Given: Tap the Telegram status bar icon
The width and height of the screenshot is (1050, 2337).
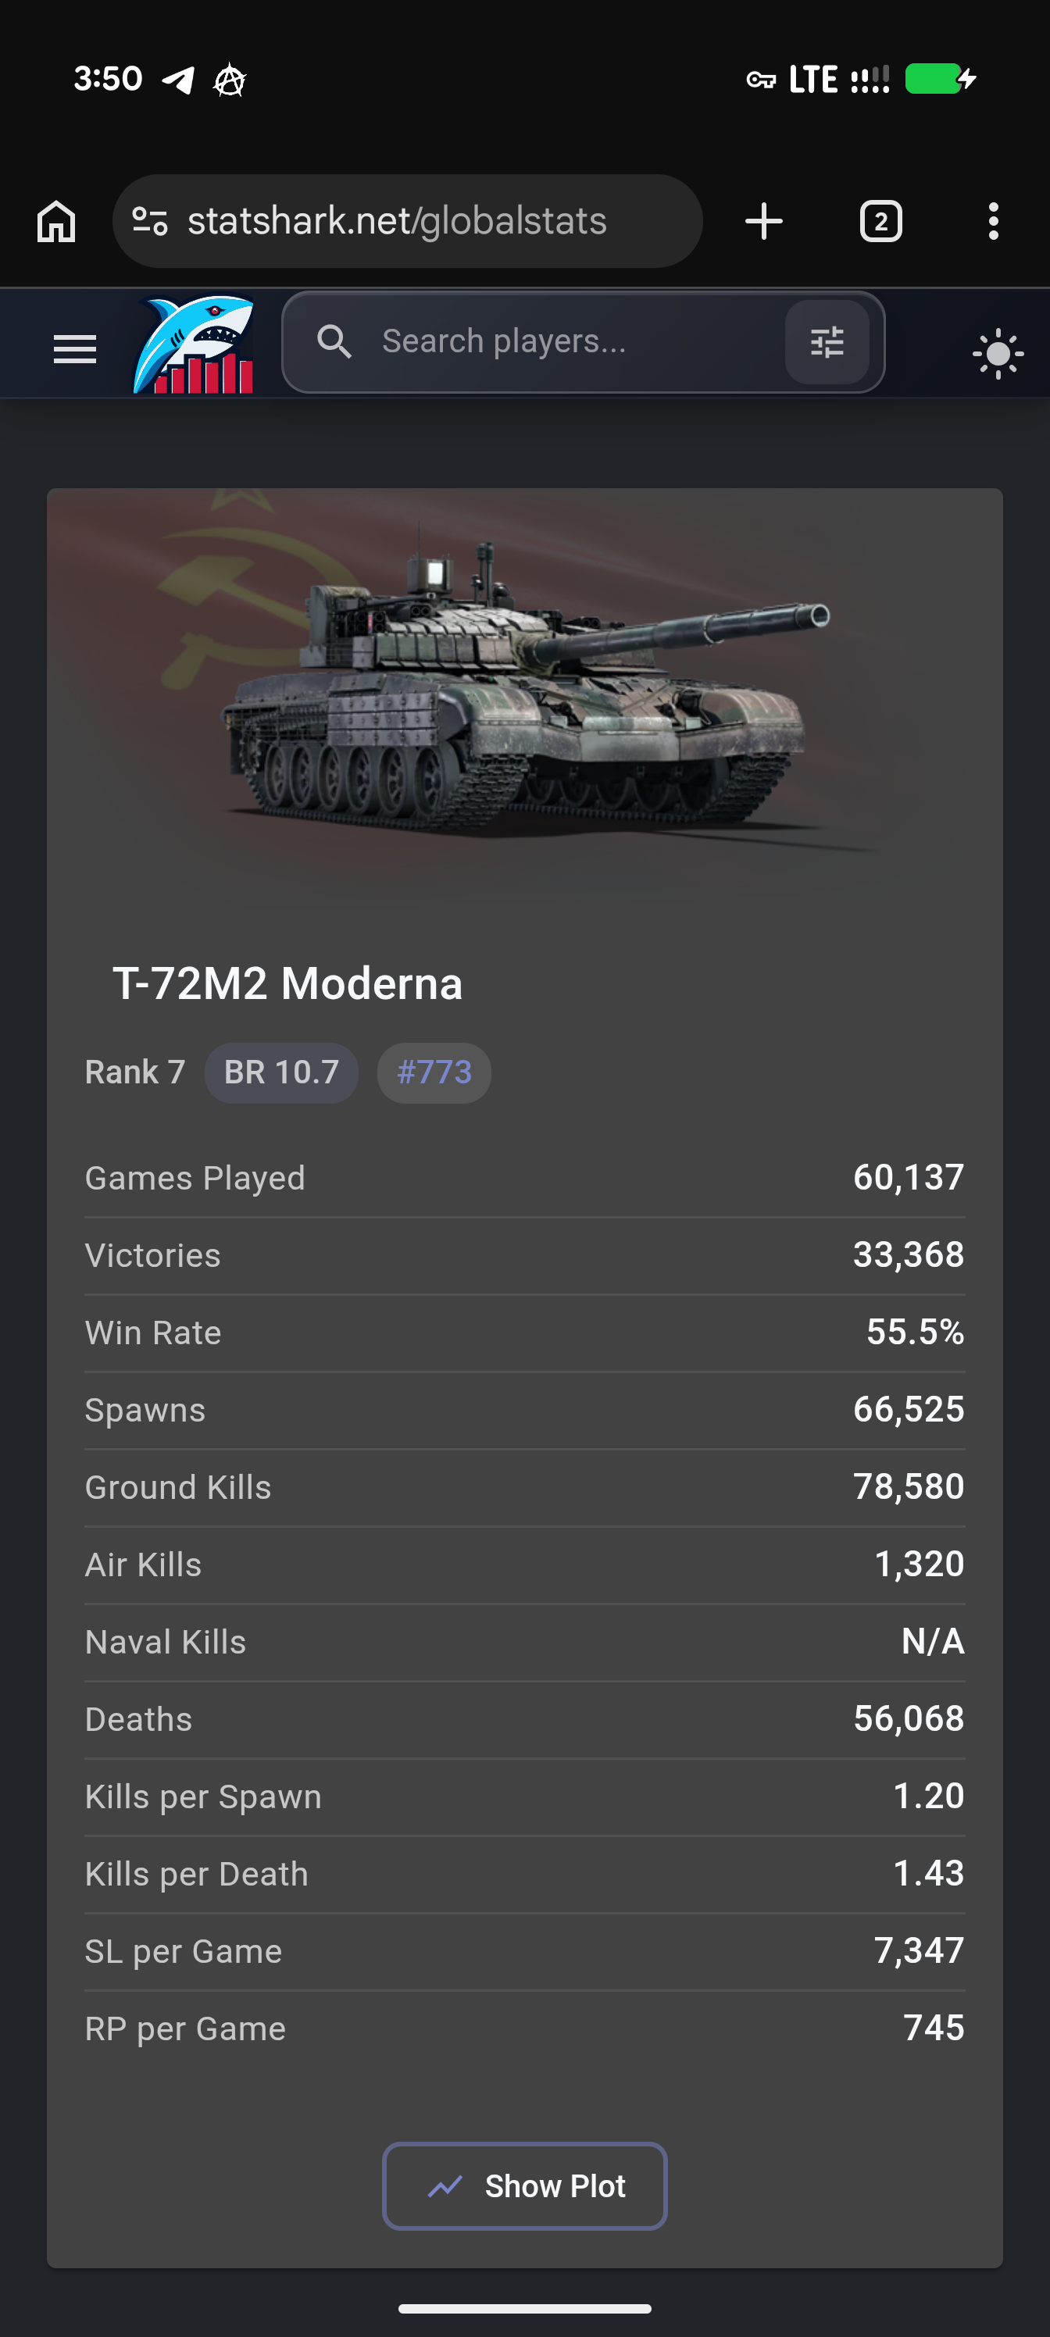Looking at the screenshot, I should point(179,80).
